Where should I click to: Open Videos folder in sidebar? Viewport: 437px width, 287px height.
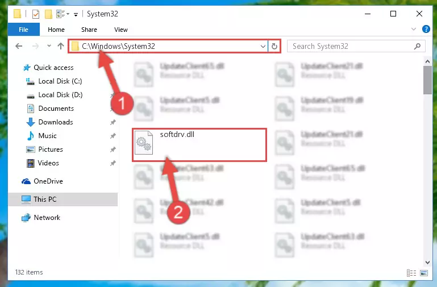point(48,163)
